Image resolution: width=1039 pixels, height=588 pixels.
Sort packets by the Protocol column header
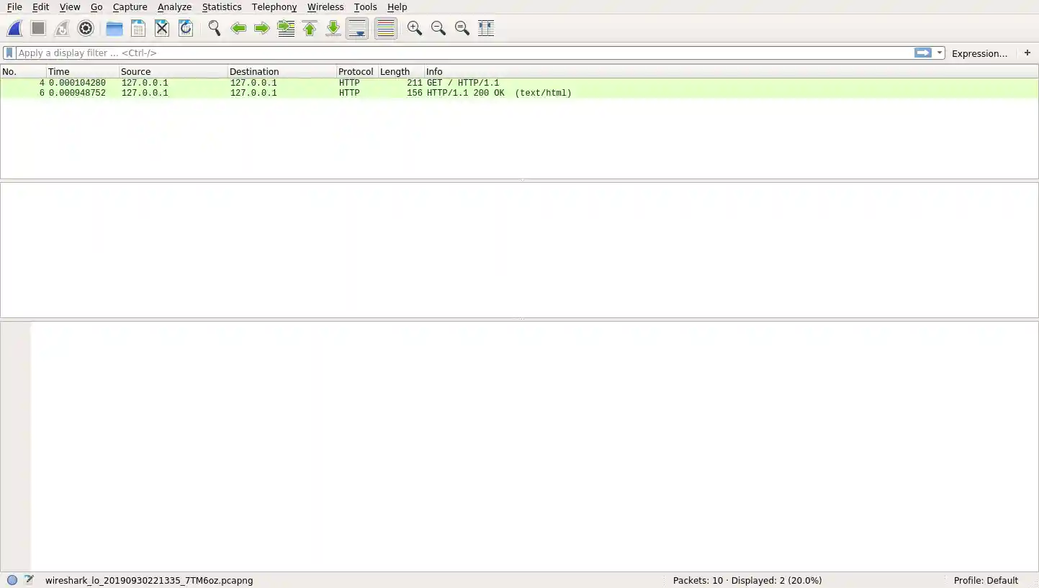(x=356, y=71)
